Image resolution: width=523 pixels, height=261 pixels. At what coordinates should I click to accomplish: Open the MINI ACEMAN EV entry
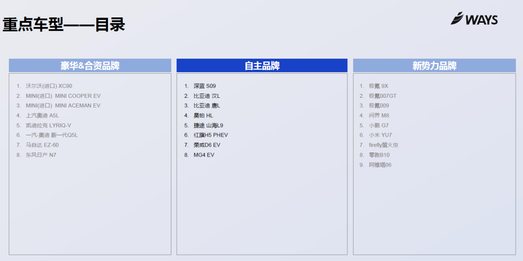tap(63, 106)
